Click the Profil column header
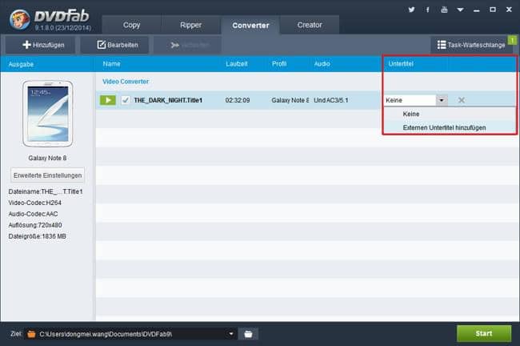The height and width of the screenshot is (346, 520). tap(279, 64)
